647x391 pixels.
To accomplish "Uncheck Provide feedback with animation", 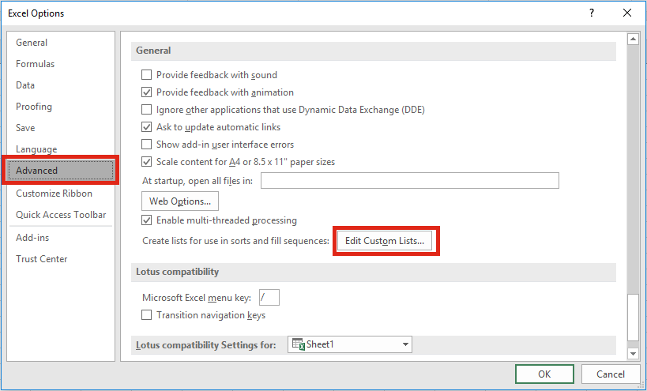I will (146, 92).
